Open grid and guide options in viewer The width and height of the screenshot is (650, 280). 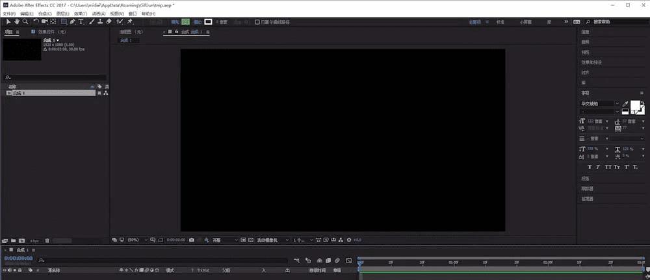pyautogui.click(x=153, y=240)
